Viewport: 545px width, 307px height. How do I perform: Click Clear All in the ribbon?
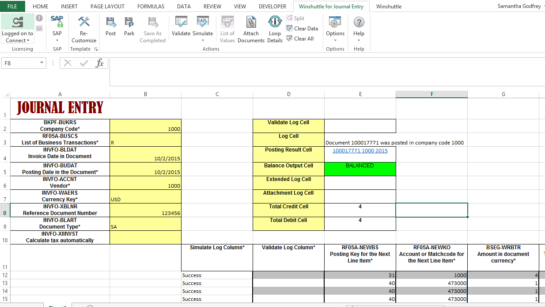point(300,38)
